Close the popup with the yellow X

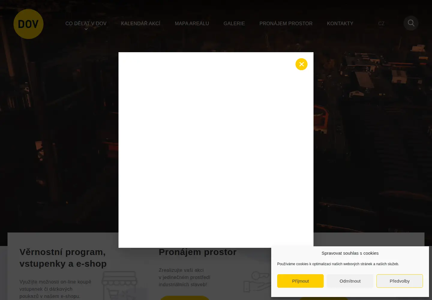point(301,64)
